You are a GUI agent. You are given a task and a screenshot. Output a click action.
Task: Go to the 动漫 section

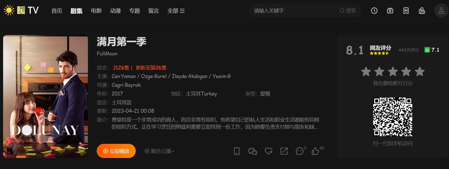click(x=115, y=11)
